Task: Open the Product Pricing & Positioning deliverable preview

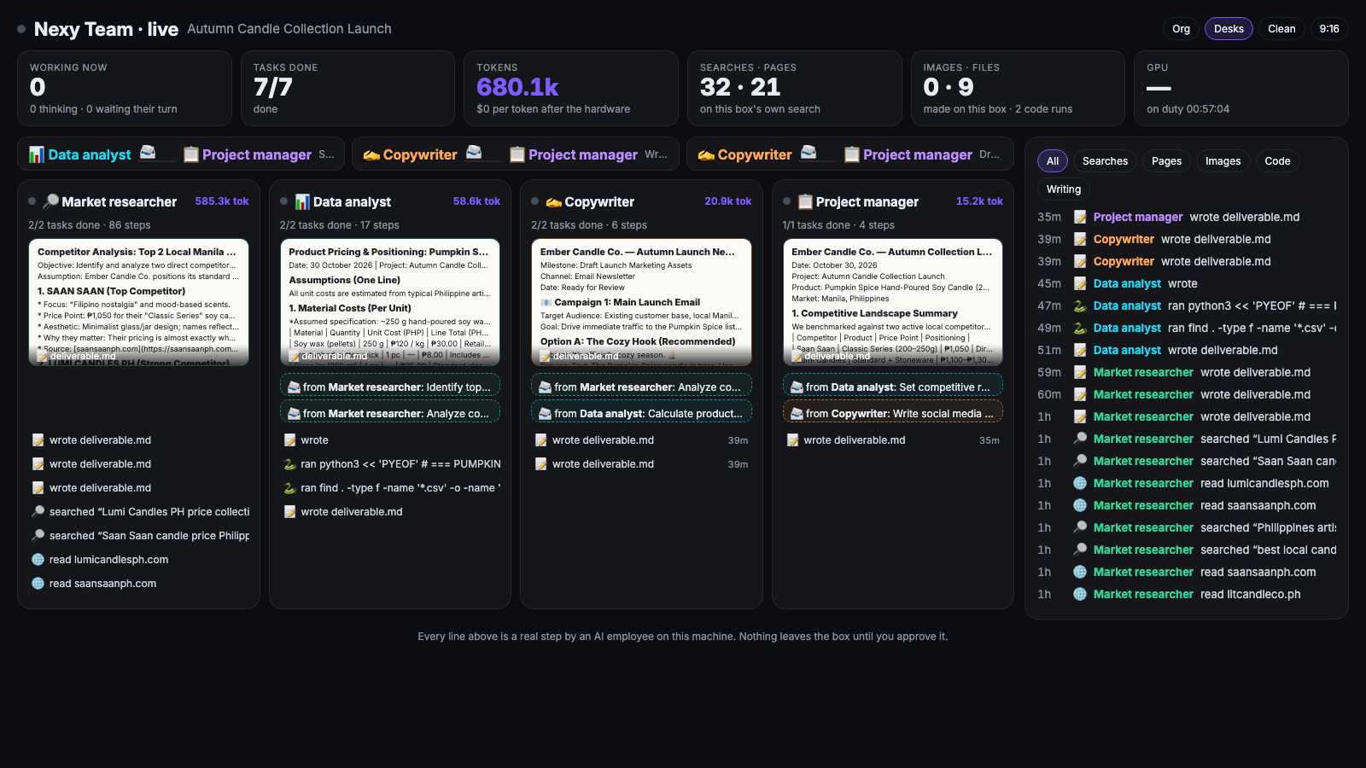Action: (x=390, y=302)
